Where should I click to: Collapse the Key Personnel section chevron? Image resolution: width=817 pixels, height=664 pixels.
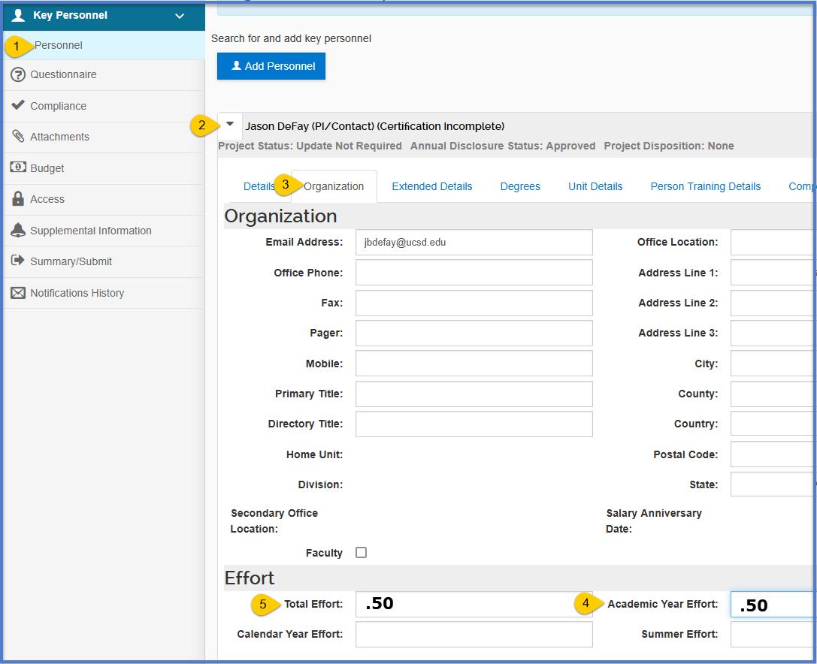pos(179,16)
